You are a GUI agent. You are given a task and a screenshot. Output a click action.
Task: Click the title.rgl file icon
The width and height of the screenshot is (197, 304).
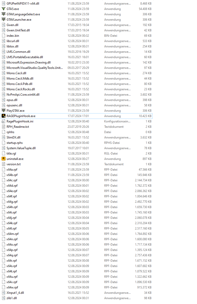(x=4, y=154)
